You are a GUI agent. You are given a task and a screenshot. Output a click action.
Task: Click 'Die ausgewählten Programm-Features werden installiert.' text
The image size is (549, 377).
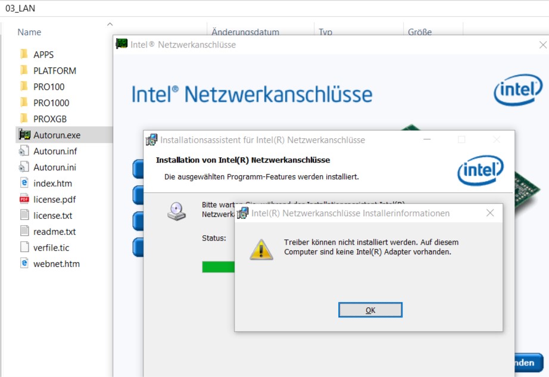coord(261,177)
